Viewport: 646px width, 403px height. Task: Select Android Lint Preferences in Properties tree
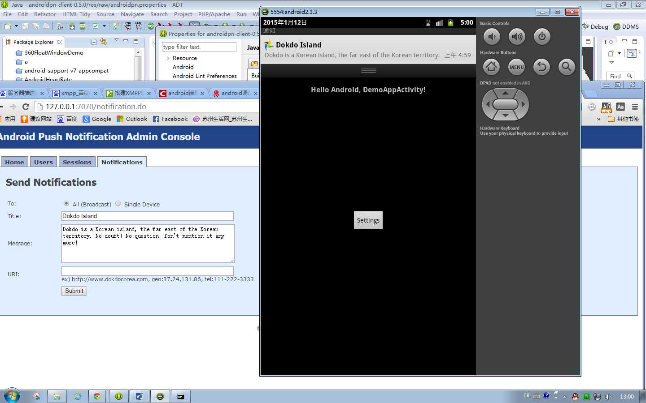coord(205,76)
